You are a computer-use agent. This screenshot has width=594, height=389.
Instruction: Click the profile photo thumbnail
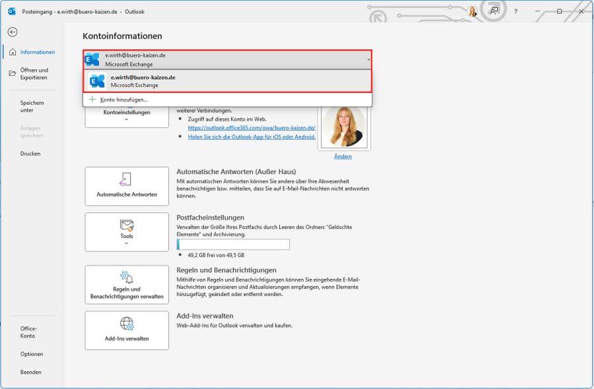[x=344, y=125]
